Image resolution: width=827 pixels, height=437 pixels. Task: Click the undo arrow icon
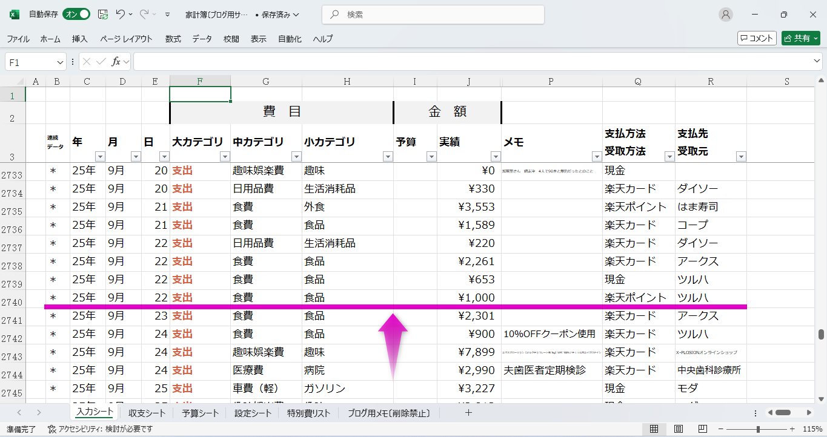tap(121, 15)
